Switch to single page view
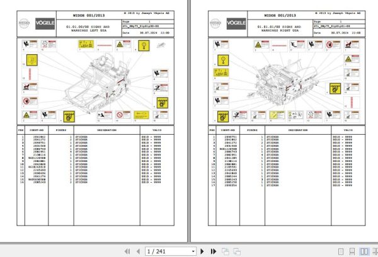The image size is (378, 257). (x=341, y=251)
